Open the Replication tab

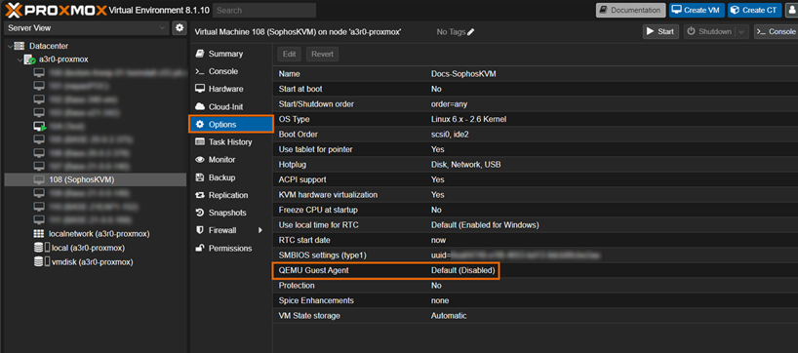(230, 195)
